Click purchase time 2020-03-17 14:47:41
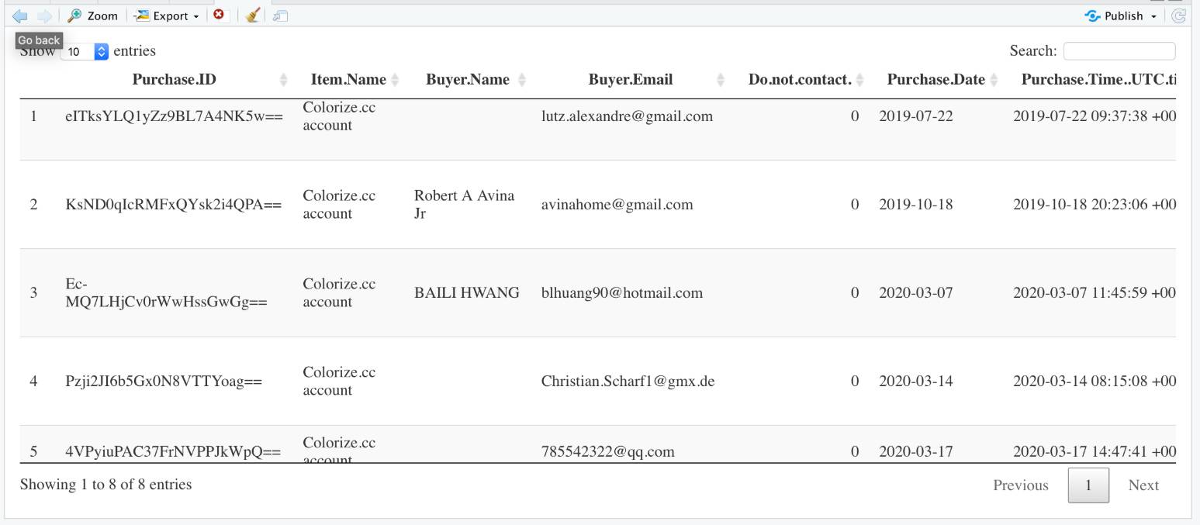Screen dimensions: 1200x525 point(1095,452)
